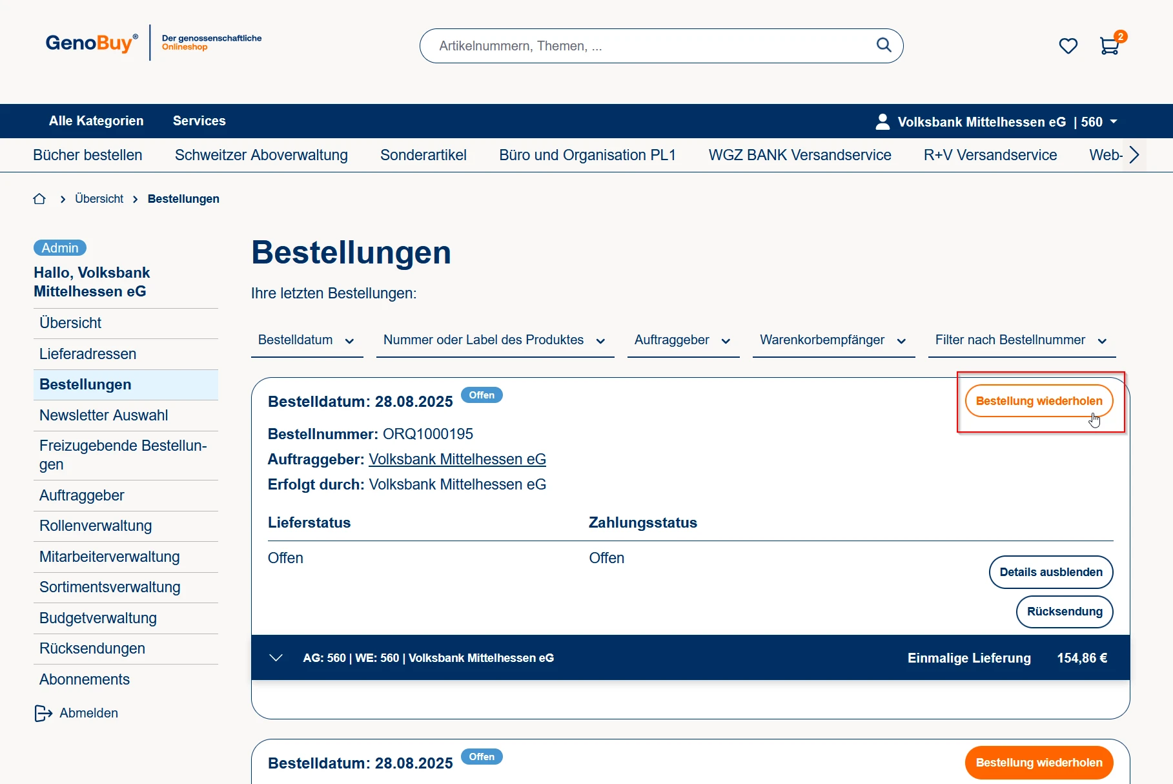Click the highlighted Bestellung wiederholen button
The width and height of the screenshot is (1173, 784).
[1039, 401]
